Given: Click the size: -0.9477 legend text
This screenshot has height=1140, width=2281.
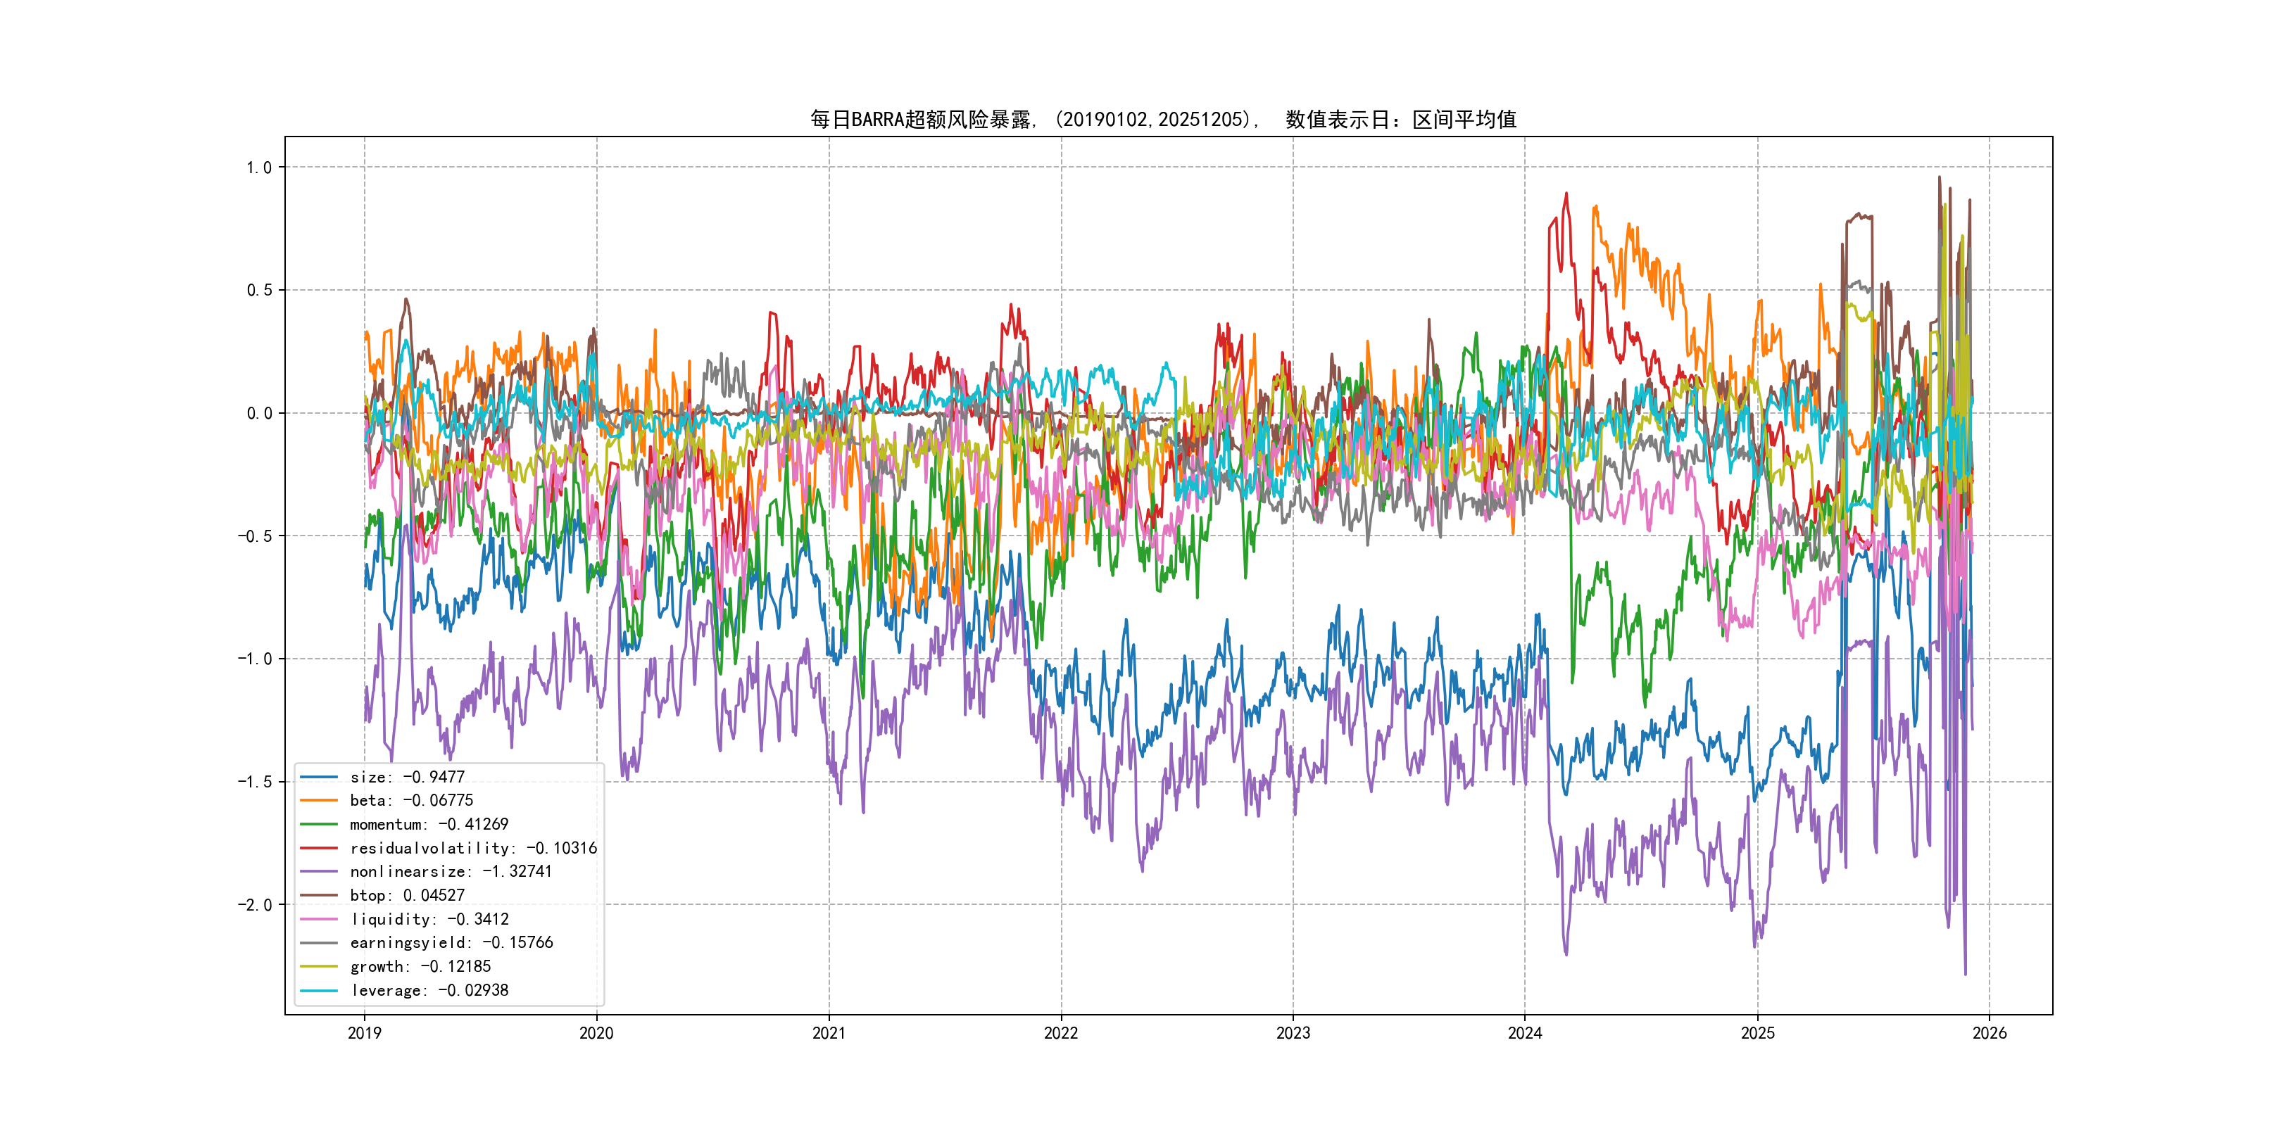Looking at the screenshot, I should click(406, 777).
